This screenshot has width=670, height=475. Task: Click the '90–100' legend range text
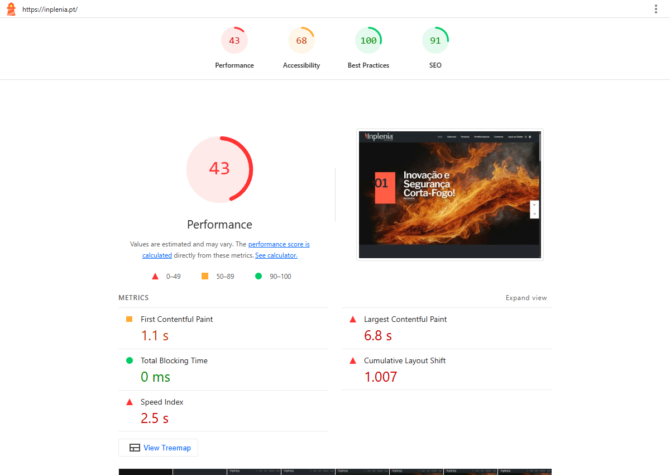(281, 277)
